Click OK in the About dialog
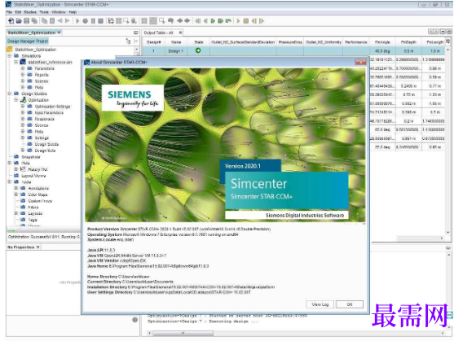This screenshot has width=463, height=341. pyautogui.click(x=350, y=304)
